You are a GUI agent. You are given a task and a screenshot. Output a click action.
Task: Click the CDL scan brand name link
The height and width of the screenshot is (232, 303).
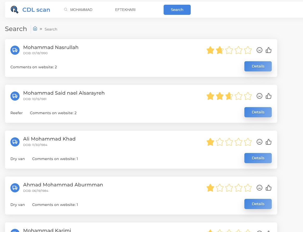coord(36,10)
